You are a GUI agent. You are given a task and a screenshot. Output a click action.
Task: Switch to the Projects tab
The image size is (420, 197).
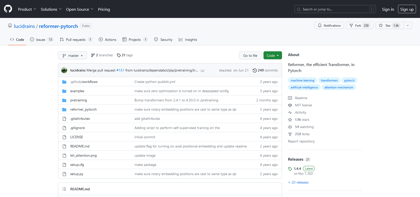click(x=135, y=40)
